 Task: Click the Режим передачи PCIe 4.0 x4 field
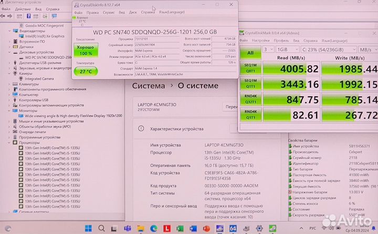pyautogui.click(x=157, y=57)
